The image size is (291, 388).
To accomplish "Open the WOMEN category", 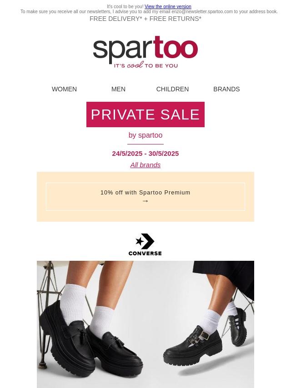I will (64, 89).
